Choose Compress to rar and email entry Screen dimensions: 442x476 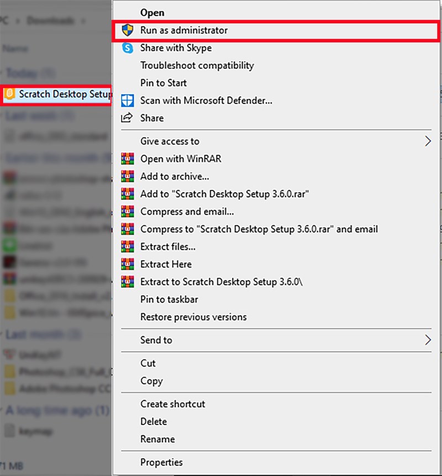click(276, 229)
